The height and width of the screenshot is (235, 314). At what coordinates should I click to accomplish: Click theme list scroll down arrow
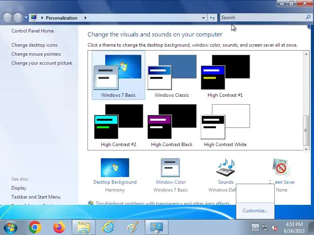point(306,149)
